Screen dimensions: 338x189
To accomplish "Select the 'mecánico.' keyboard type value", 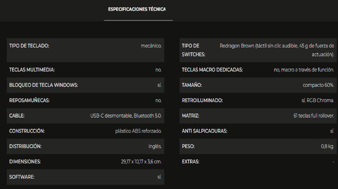I will point(151,46).
